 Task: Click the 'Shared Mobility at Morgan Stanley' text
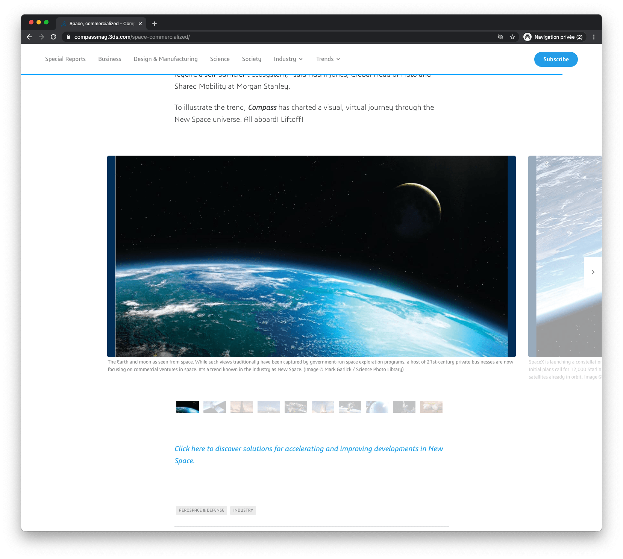coord(232,86)
